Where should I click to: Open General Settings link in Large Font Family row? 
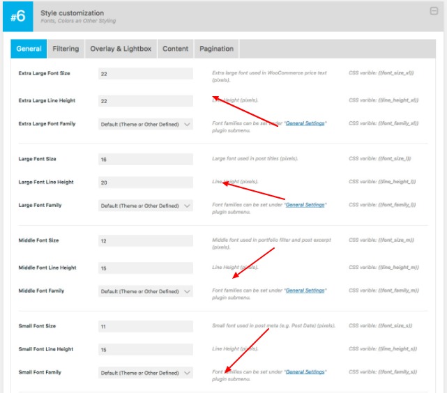[x=305, y=205]
